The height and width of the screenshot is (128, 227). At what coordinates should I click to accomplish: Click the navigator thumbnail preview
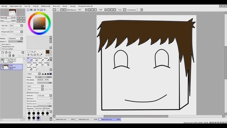coord(13,12)
